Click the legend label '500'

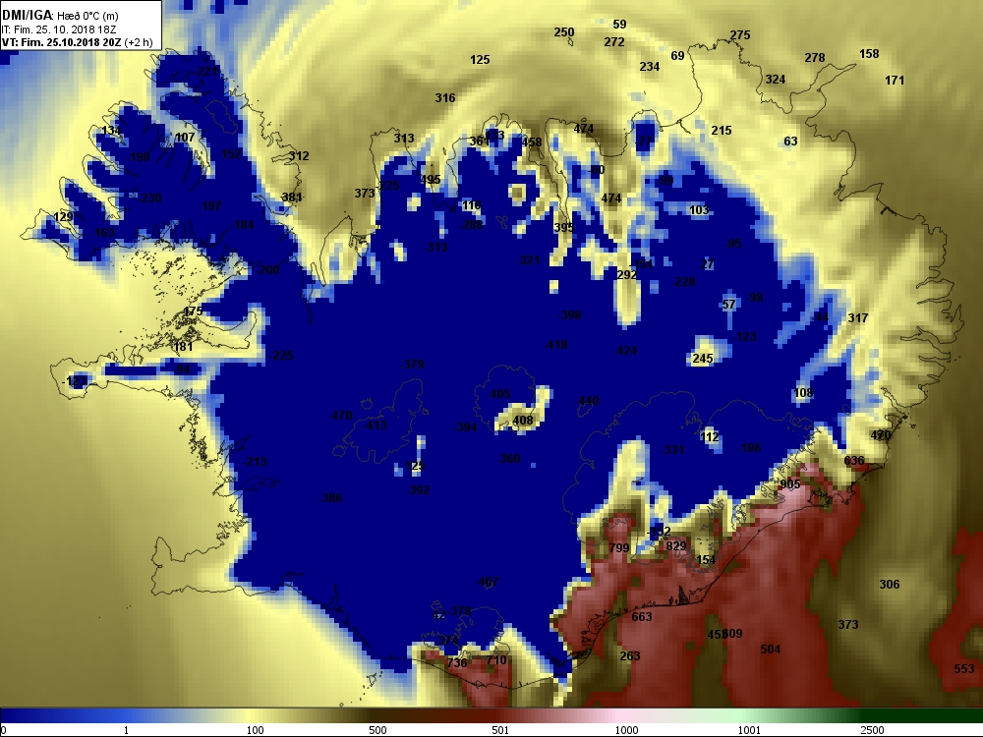[378, 730]
